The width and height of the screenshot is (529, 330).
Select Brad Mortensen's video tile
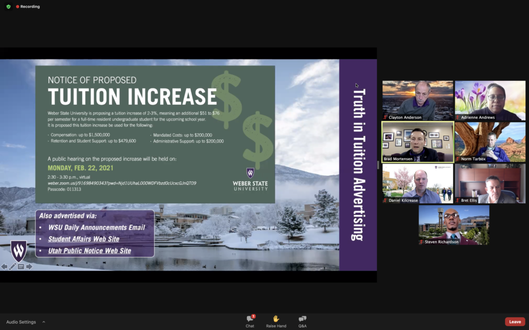tap(417, 142)
